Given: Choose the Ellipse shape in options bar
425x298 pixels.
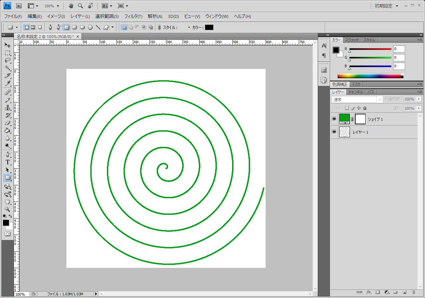Looking at the screenshot, I should pyautogui.click(x=82, y=27).
